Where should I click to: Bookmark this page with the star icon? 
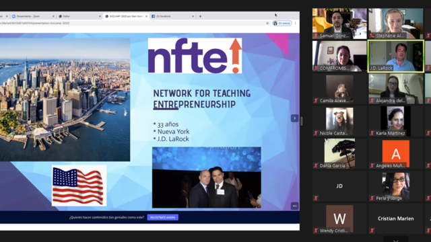267,24
